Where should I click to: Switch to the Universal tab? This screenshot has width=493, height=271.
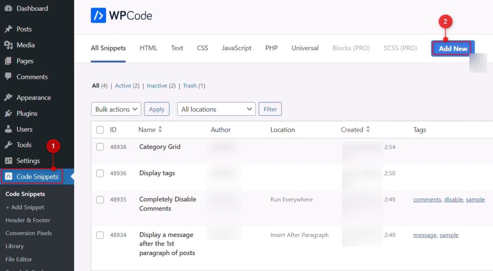tap(305, 48)
